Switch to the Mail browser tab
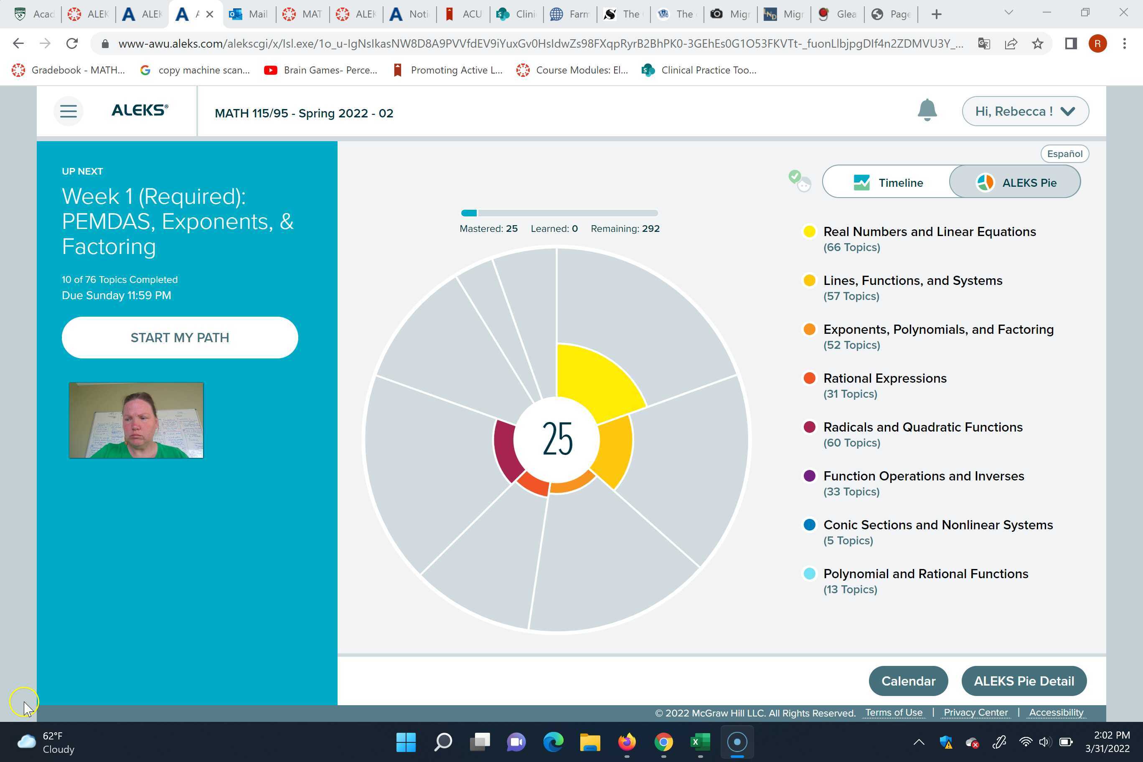 point(249,15)
